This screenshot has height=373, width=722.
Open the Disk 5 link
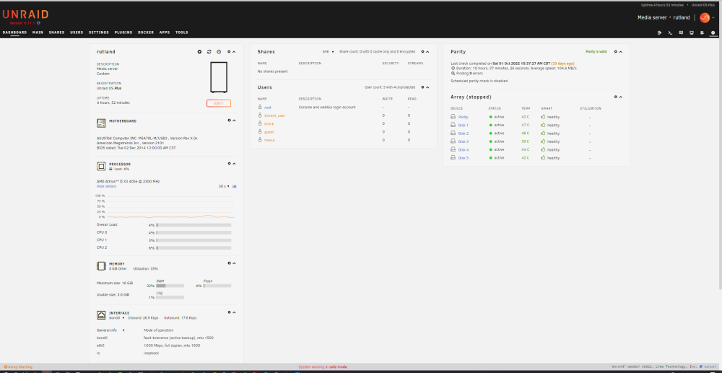click(x=464, y=158)
